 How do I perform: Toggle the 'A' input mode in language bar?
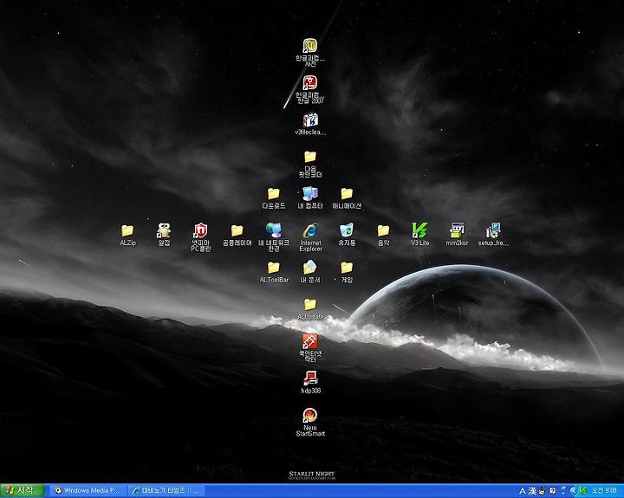pyautogui.click(x=523, y=491)
